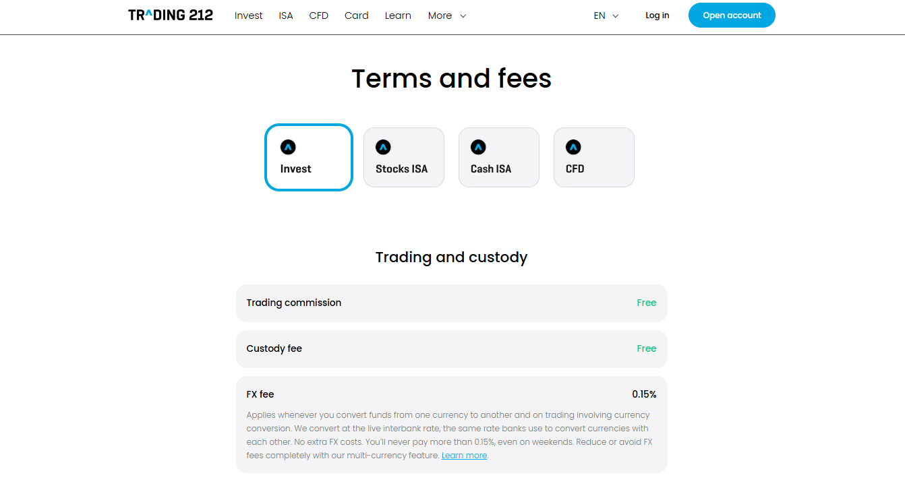Click the Open account button
The image size is (905, 492).
[x=732, y=16]
